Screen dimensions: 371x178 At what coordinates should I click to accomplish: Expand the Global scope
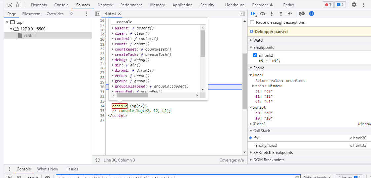click(x=250, y=124)
